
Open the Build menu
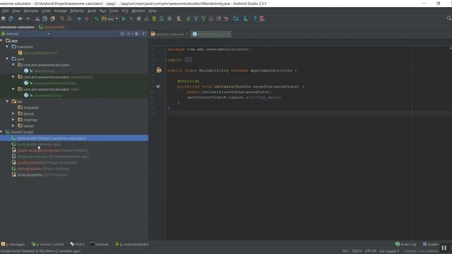(92, 11)
